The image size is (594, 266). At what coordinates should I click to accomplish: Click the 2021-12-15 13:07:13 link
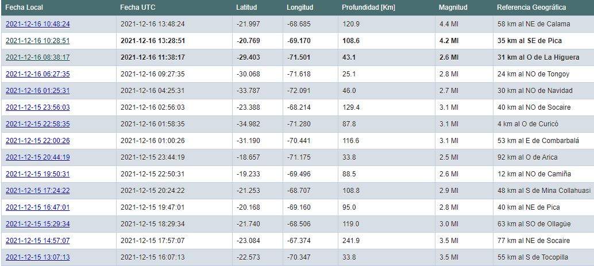click(x=37, y=257)
